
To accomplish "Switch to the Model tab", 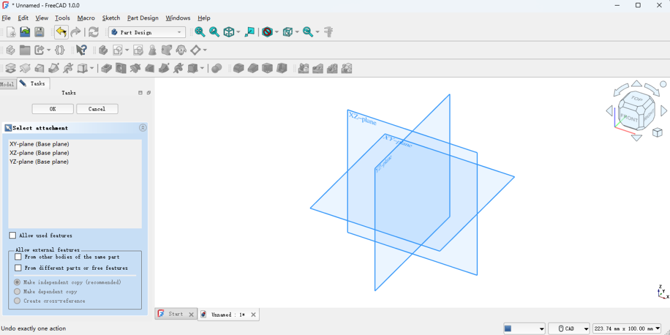I will coord(7,84).
